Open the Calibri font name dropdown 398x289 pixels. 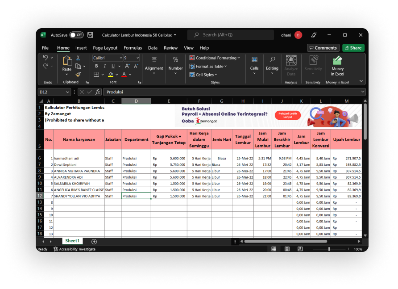point(120,58)
